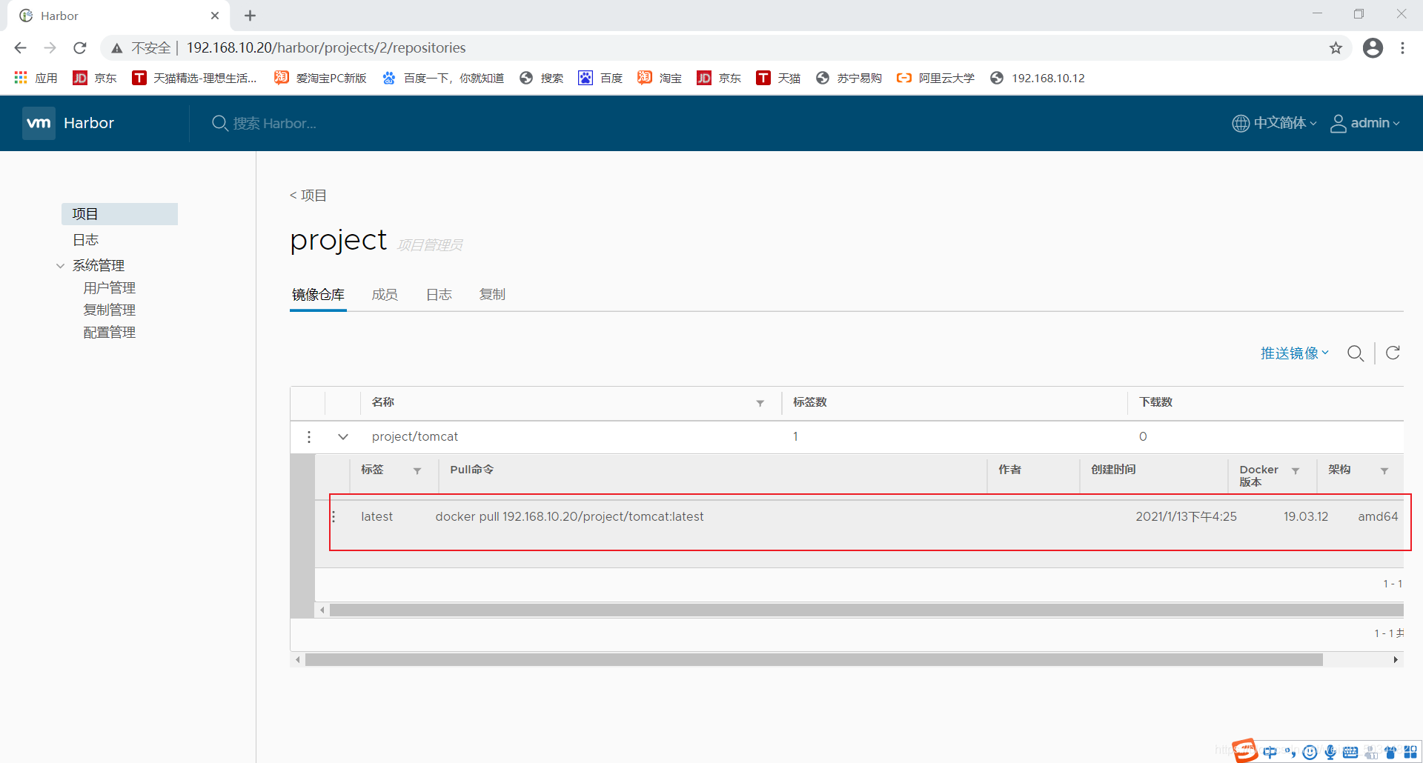
Task: Click the docker pull command text
Action: point(569,517)
